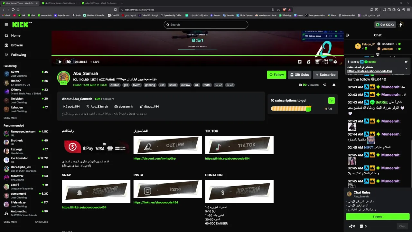The height and width of the screenshot is (232, 412).
Task: Open TikTok link @agd_454
Action: point(149,107)
